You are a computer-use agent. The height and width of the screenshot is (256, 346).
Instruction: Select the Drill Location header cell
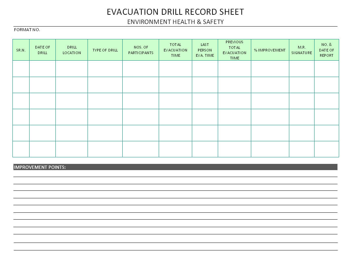(x=71, y=50)
